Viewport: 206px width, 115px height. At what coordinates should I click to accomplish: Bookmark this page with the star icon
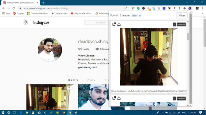coord(126,8)
